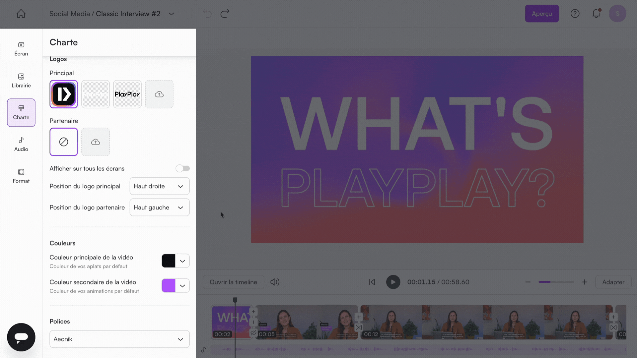Select the no partner logo option

pos(64,142)
